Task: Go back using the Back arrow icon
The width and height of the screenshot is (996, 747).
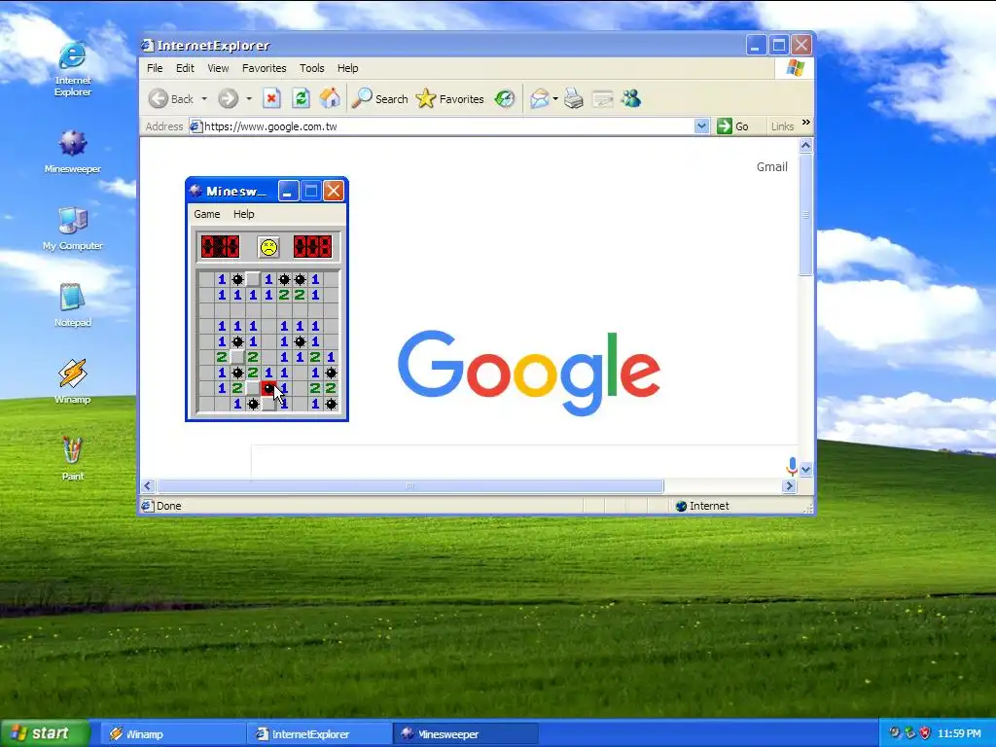Action: click(x=159, y=98)
